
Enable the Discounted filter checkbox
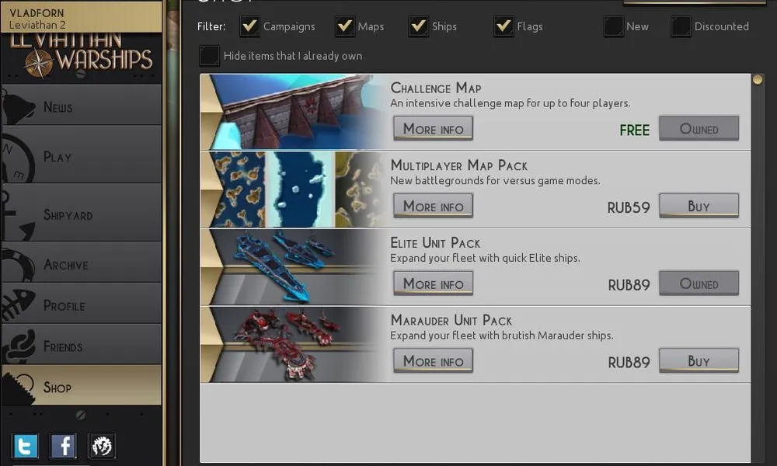[681, 26]
